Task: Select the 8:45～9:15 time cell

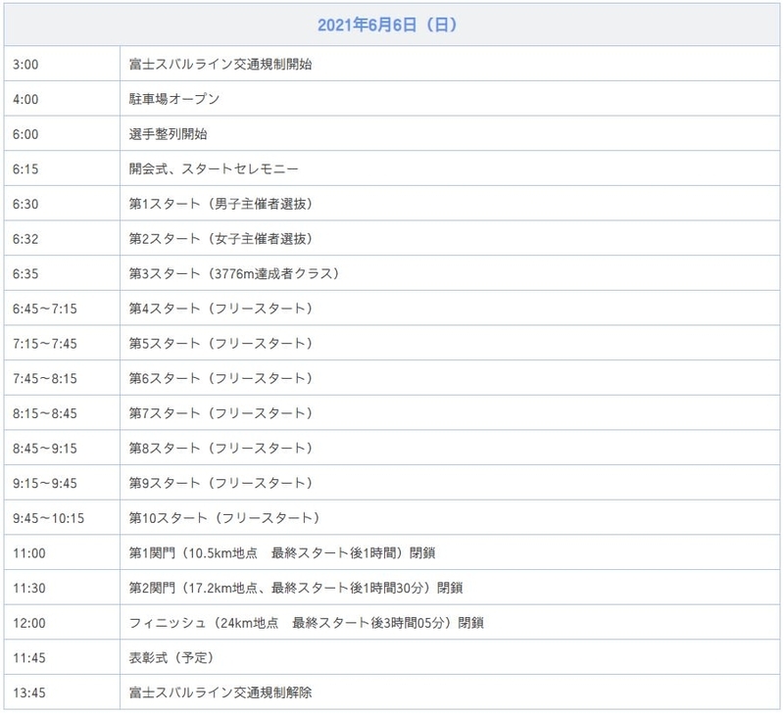Action: click(x=62, y=449)
